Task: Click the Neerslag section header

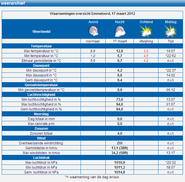Action: click(41, 114)
